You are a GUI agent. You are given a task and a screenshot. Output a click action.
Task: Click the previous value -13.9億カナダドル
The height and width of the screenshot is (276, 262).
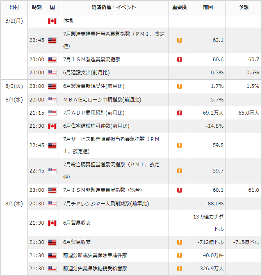tap(207, 223)
